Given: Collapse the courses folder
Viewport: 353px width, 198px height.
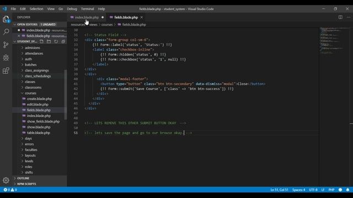Looking at the screenshot, I should pyautogui.click(x=30, y=93).
